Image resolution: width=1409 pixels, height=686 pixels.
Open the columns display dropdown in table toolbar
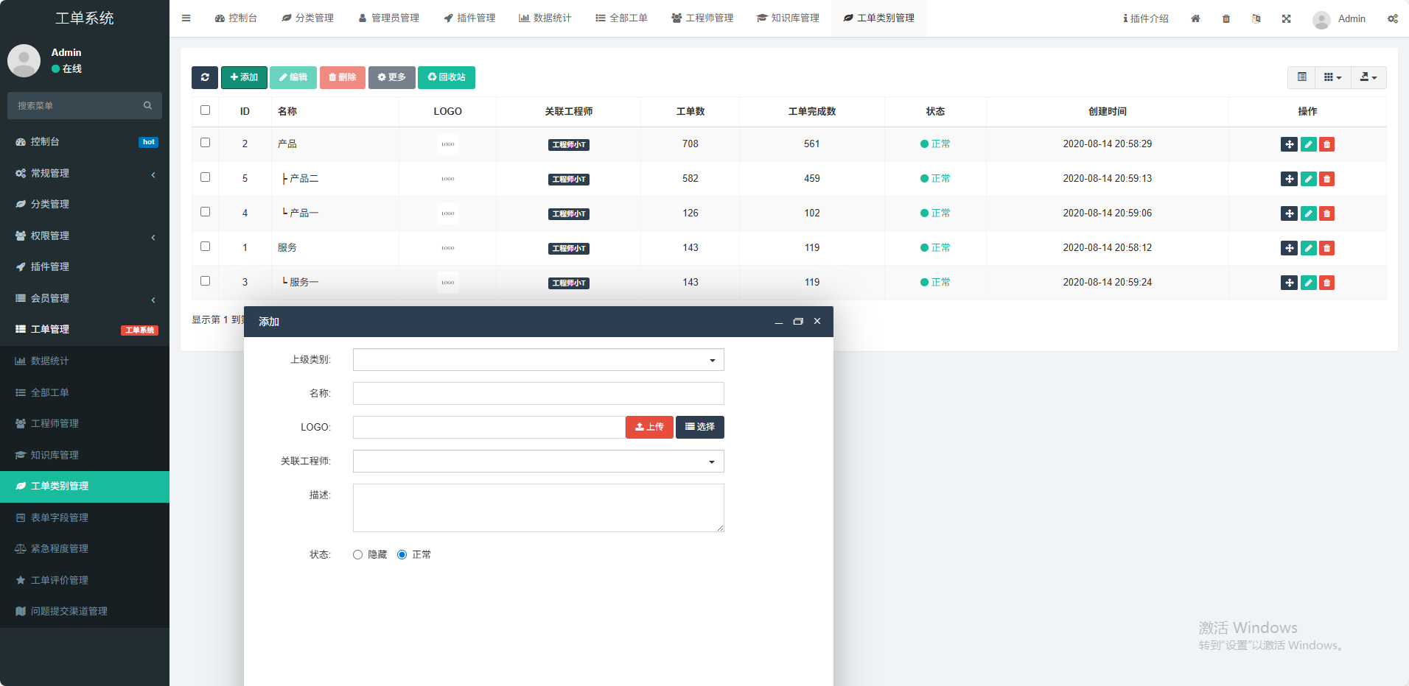(1332, 77)
